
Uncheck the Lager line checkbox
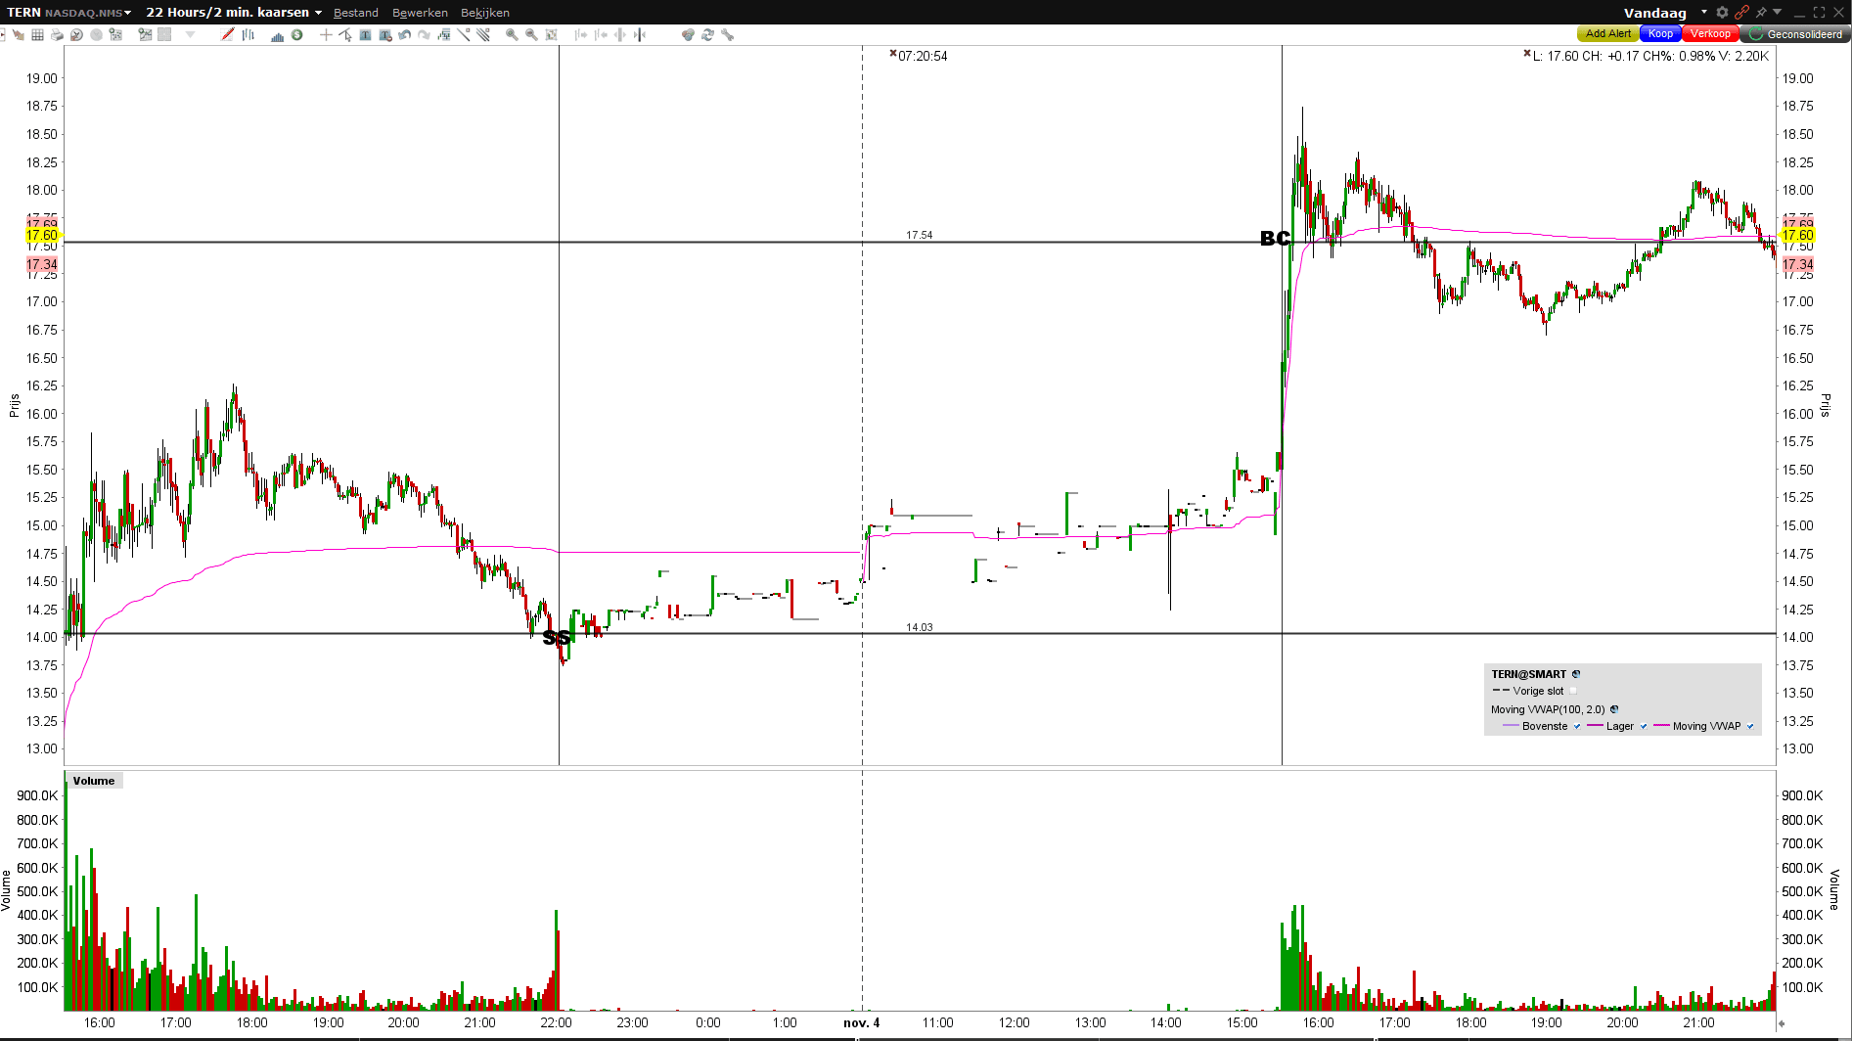point(1644,726)
